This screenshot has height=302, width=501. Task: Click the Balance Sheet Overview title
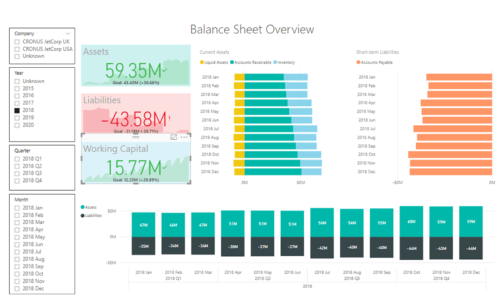252,29
